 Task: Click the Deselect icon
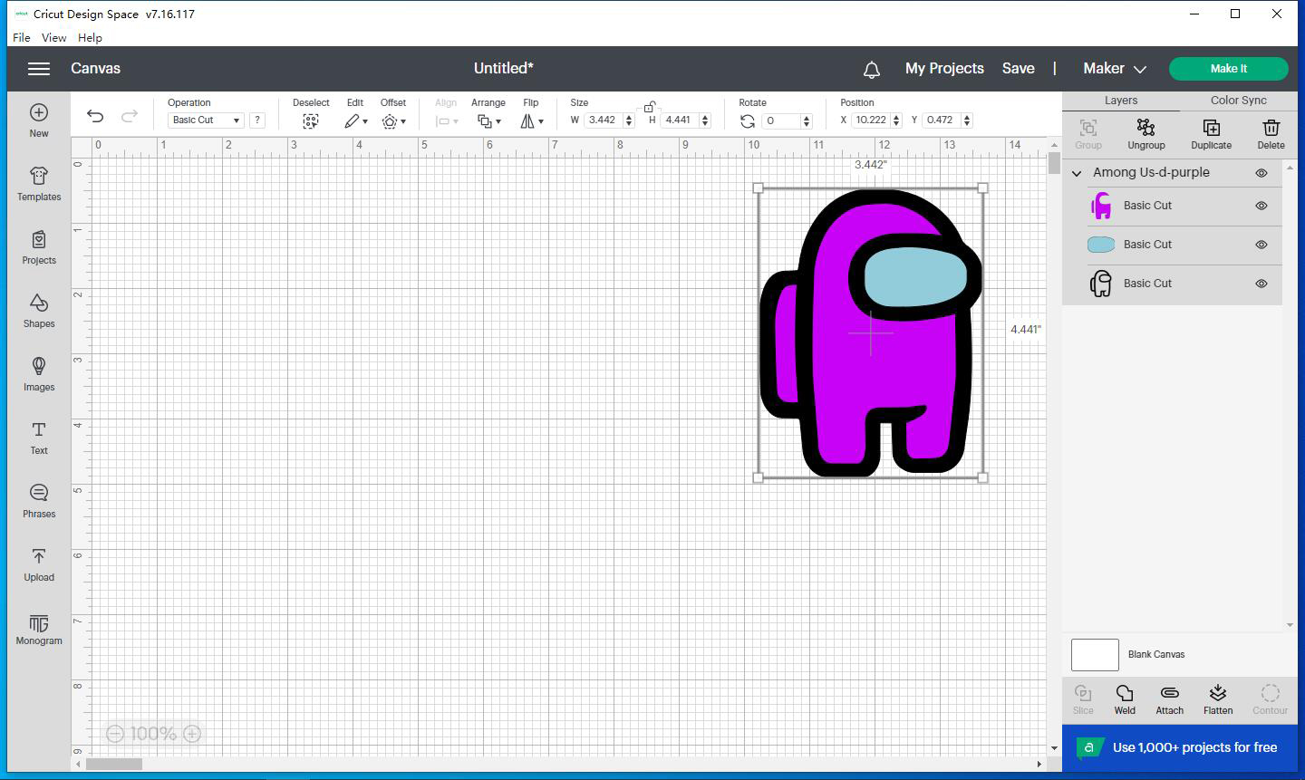(x=310, y=120)
